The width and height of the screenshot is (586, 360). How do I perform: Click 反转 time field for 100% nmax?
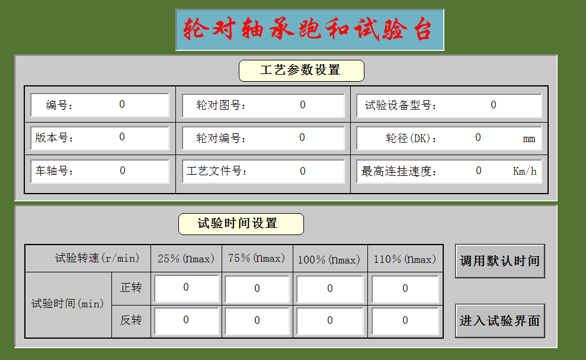point(329,321)
